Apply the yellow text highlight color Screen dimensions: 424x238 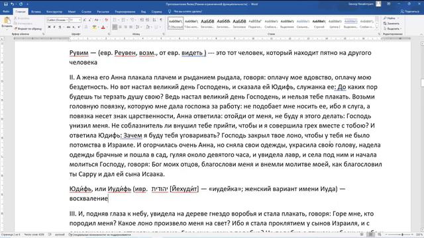pyautogui.click(x=94, y=27)
